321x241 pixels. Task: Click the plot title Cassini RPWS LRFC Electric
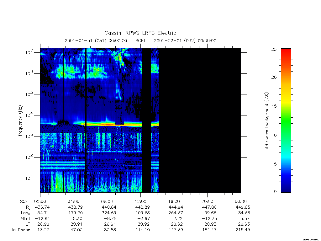[140, 33]
